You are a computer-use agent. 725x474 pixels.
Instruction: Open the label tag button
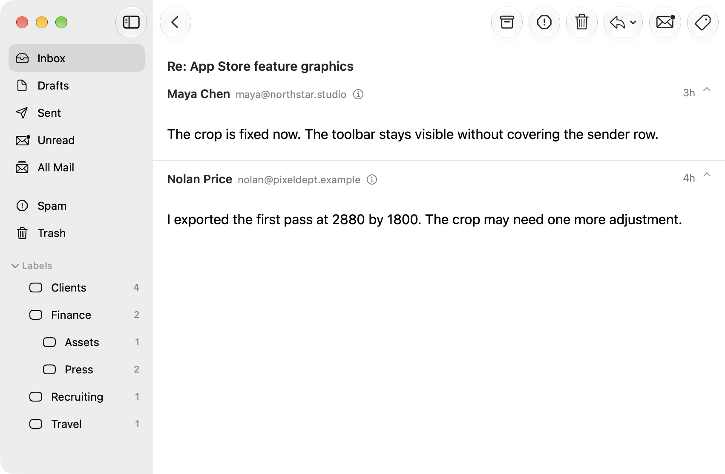[x=703, y=22]
